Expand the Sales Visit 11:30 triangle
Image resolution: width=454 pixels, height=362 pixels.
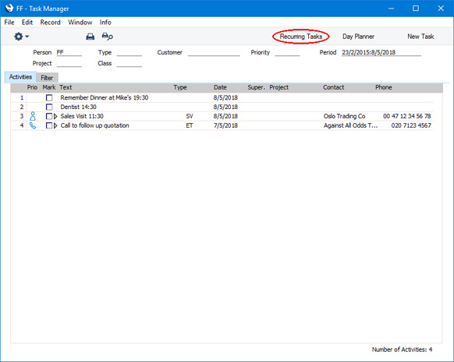click(55, 116)
